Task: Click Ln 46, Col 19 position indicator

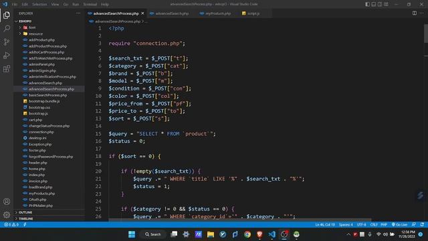Action: click(x=325, y=225)
